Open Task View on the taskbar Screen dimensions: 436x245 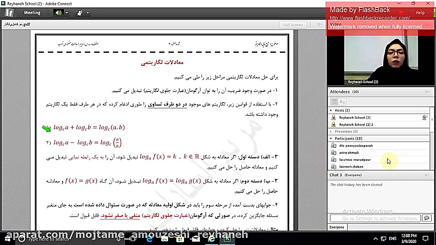(133, 238)
